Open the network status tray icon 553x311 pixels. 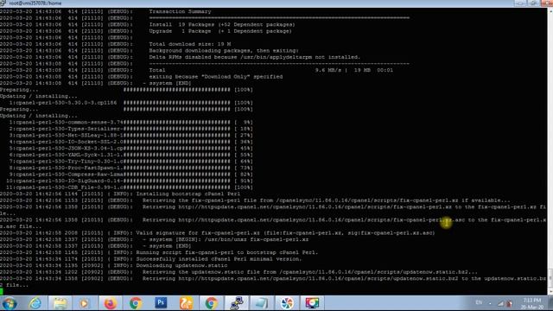click(501, 303)
